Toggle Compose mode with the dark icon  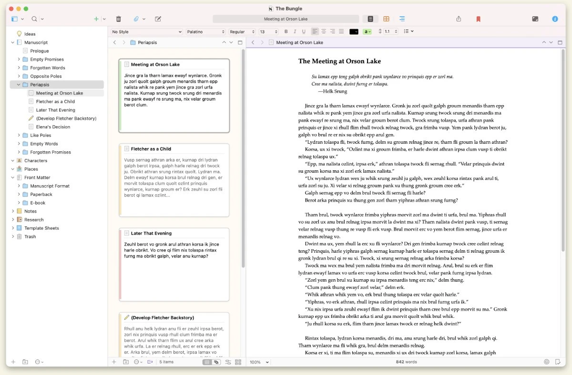[x=535, y=19]
